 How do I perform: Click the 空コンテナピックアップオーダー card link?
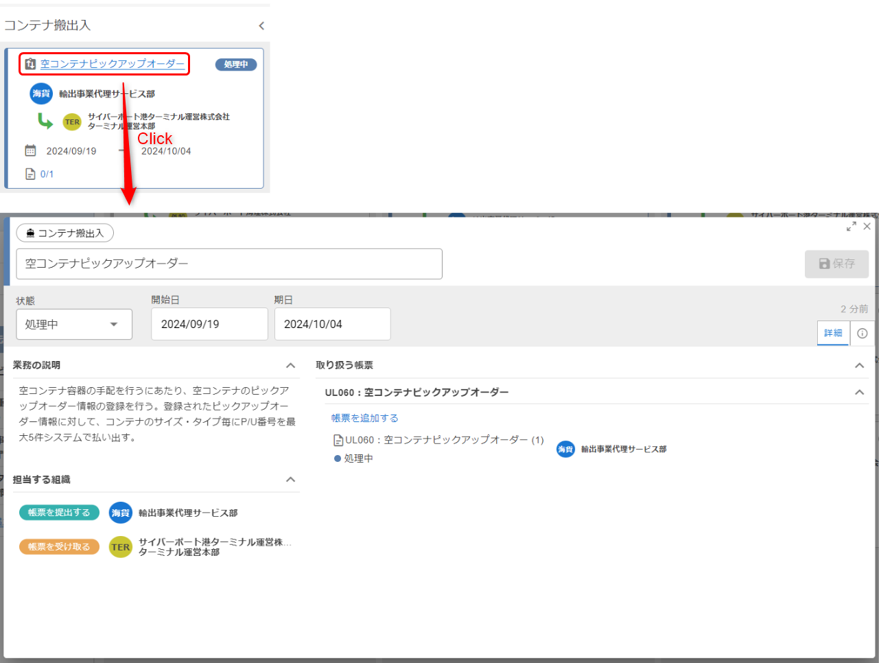click(x=112, y=64)
